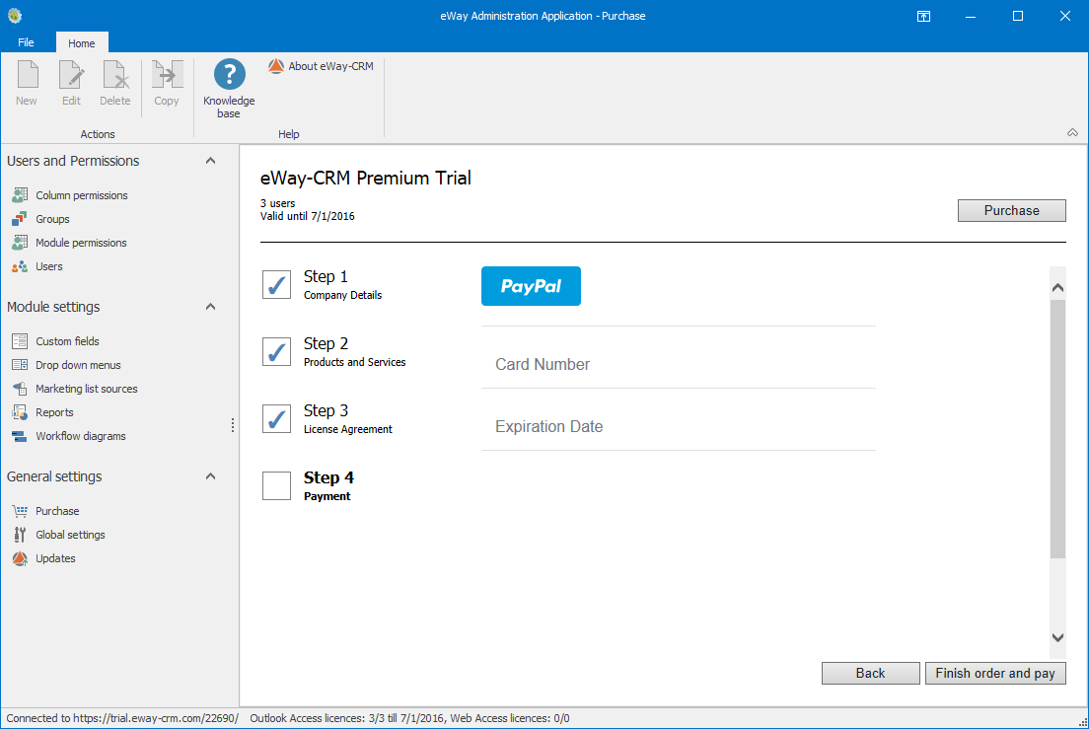Click the vertical scrollbar thumb in payment panel
The image size is (1089, 729).
click(x=1057, y=429)
